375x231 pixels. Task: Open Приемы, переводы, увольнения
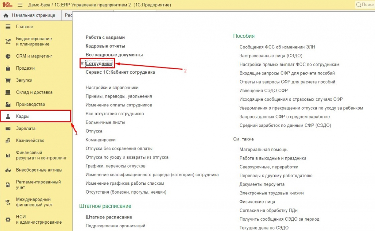(x=119, y=96)
